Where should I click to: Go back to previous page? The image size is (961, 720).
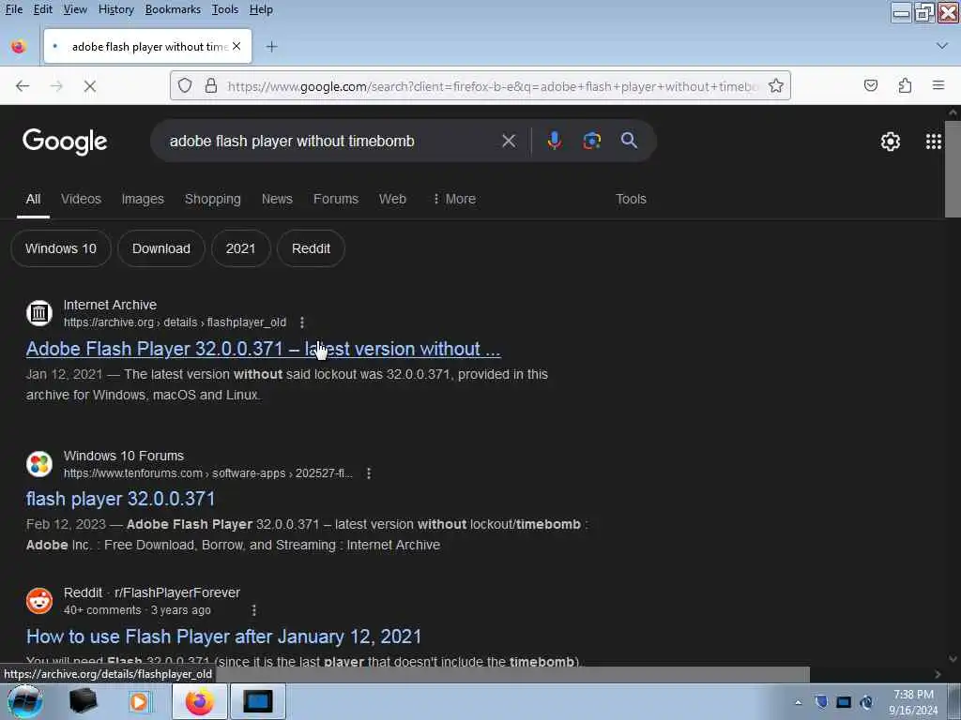tap(23, 86)
